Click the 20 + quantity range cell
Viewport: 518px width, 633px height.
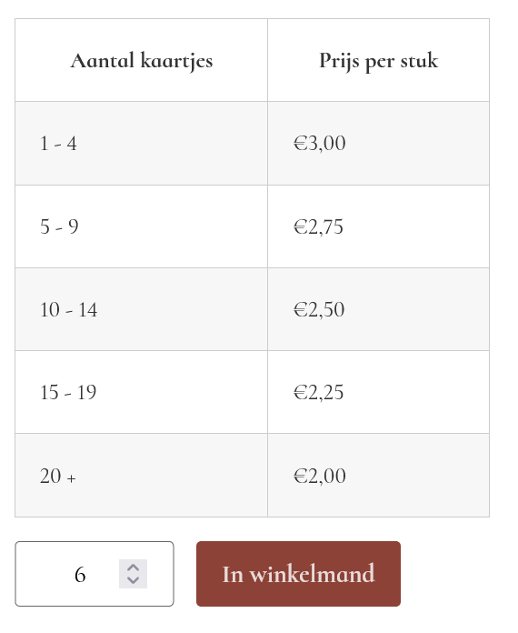(141, 475)
